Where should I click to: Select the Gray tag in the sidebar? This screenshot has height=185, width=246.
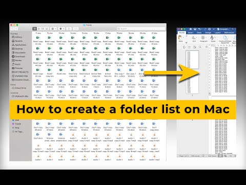click(x=16, y=128)
